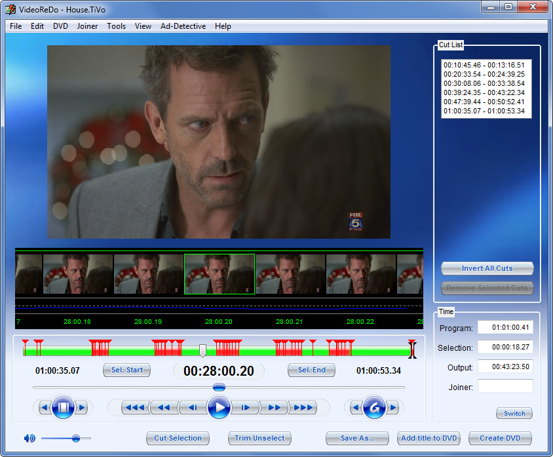This screenshot has width=553, height=457.
Task: Click the filmstrip thumbnail at 28:00.19
Action: [149, 274]
